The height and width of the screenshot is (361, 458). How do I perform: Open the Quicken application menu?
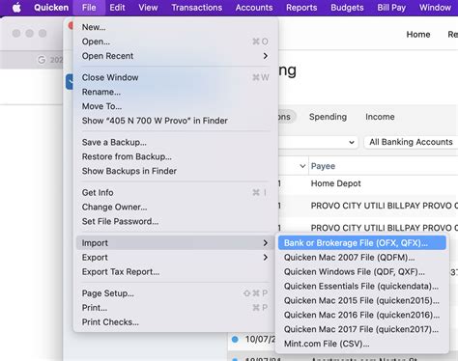tap(51, 8)
